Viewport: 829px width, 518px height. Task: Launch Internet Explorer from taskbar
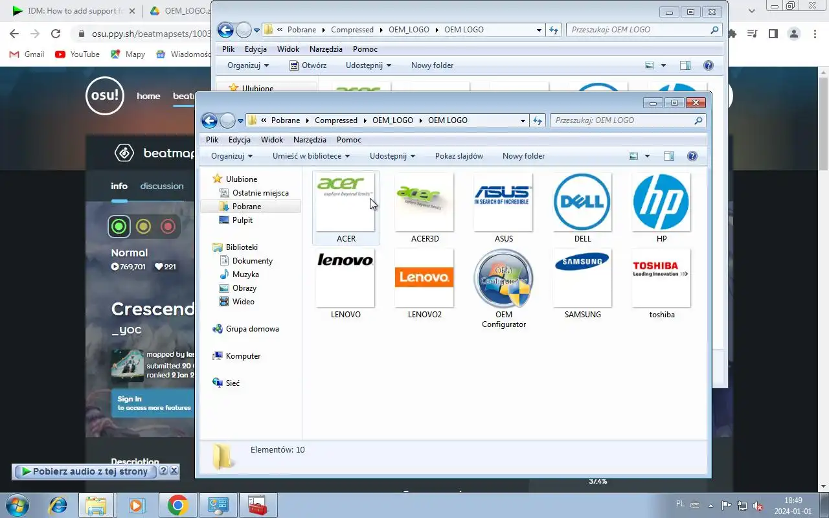pyautogui.click(x=58, y=505)
